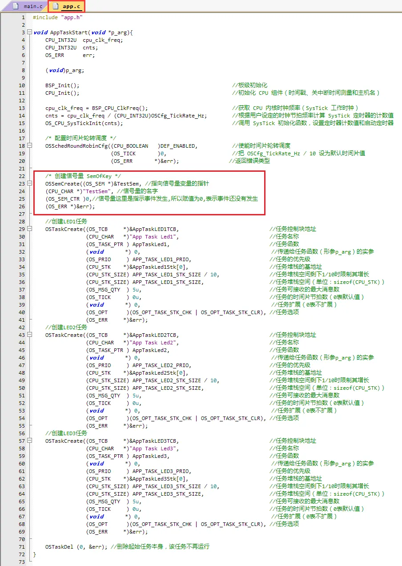Click the file icon on app.c tab
Screen dimensions: 402x566
pyautogui.click(x=56, y=6)
